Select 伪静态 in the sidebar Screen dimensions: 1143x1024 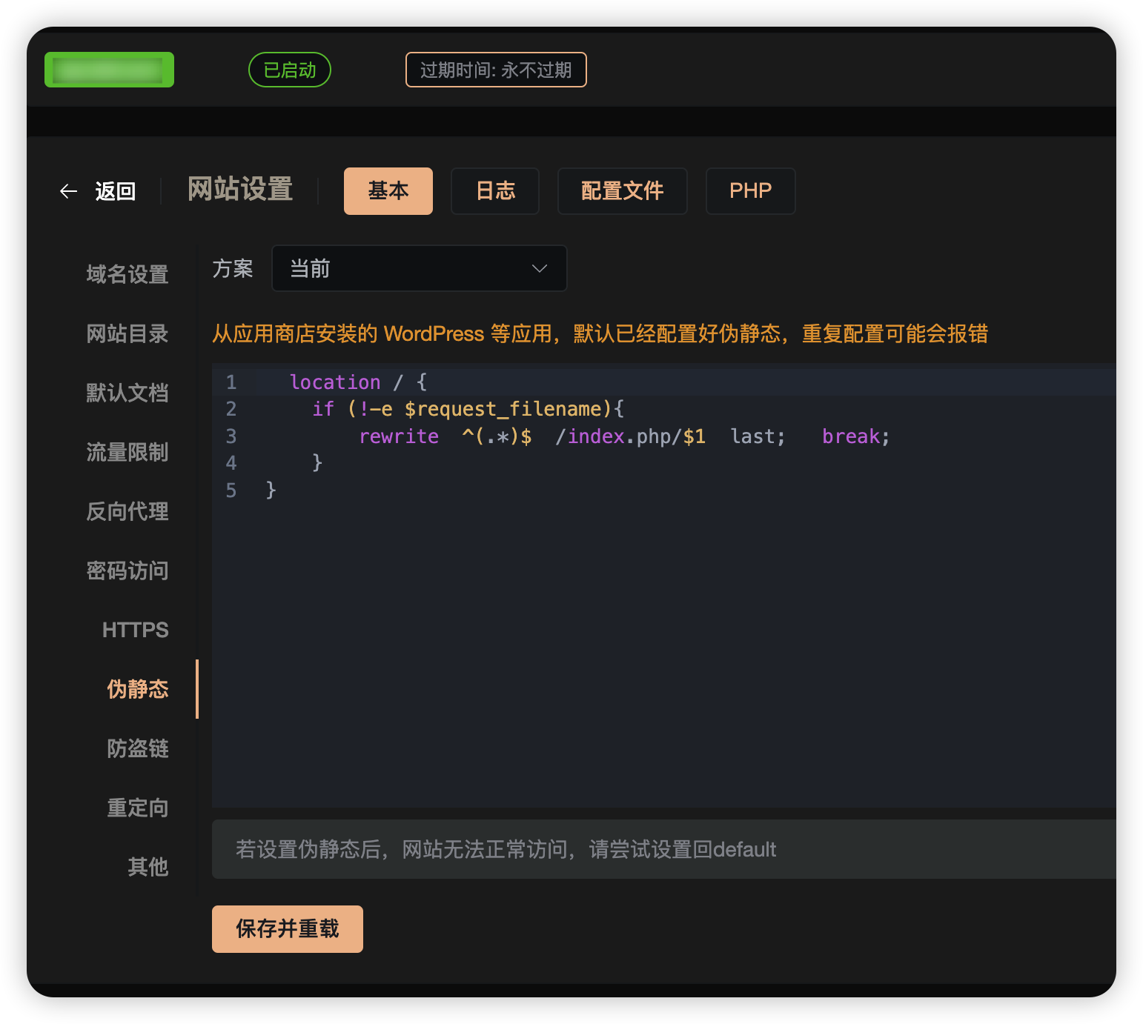[138, 689]
